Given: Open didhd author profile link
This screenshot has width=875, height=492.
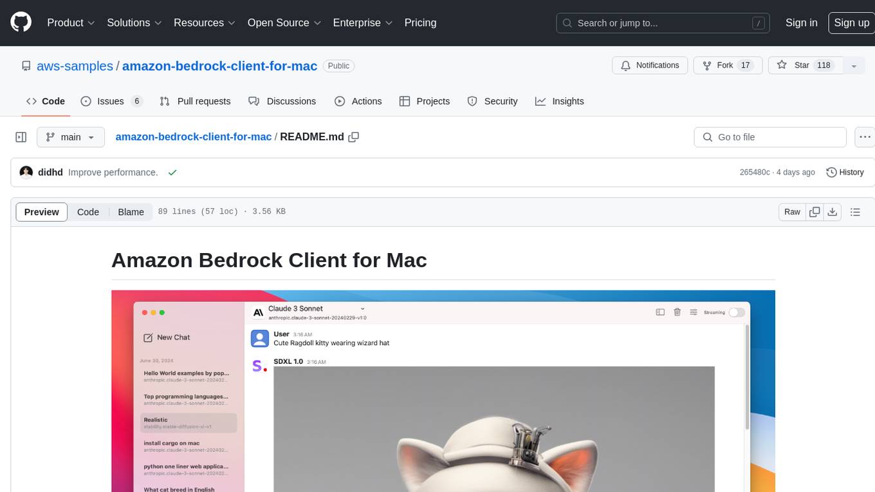Looking at the screenshot, I should [50, 173].
